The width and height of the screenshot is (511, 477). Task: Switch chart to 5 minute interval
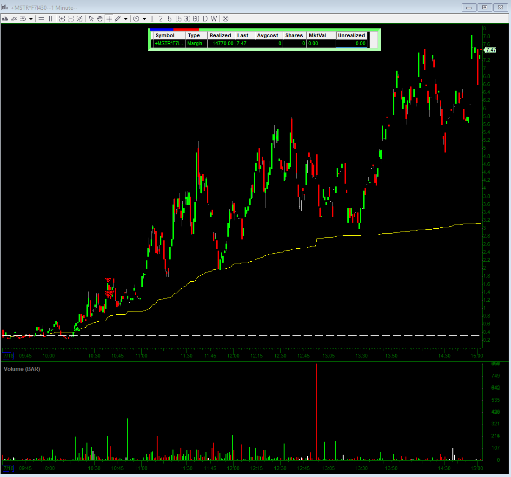tap(169, 19)
